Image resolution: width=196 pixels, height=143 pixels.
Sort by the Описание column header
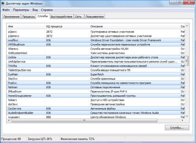coord(134,27)
